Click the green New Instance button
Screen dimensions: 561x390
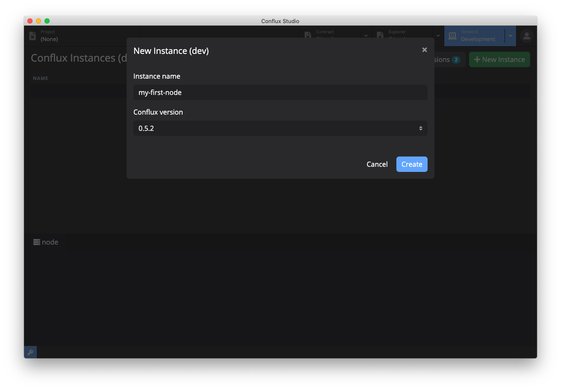click(499, 59)
